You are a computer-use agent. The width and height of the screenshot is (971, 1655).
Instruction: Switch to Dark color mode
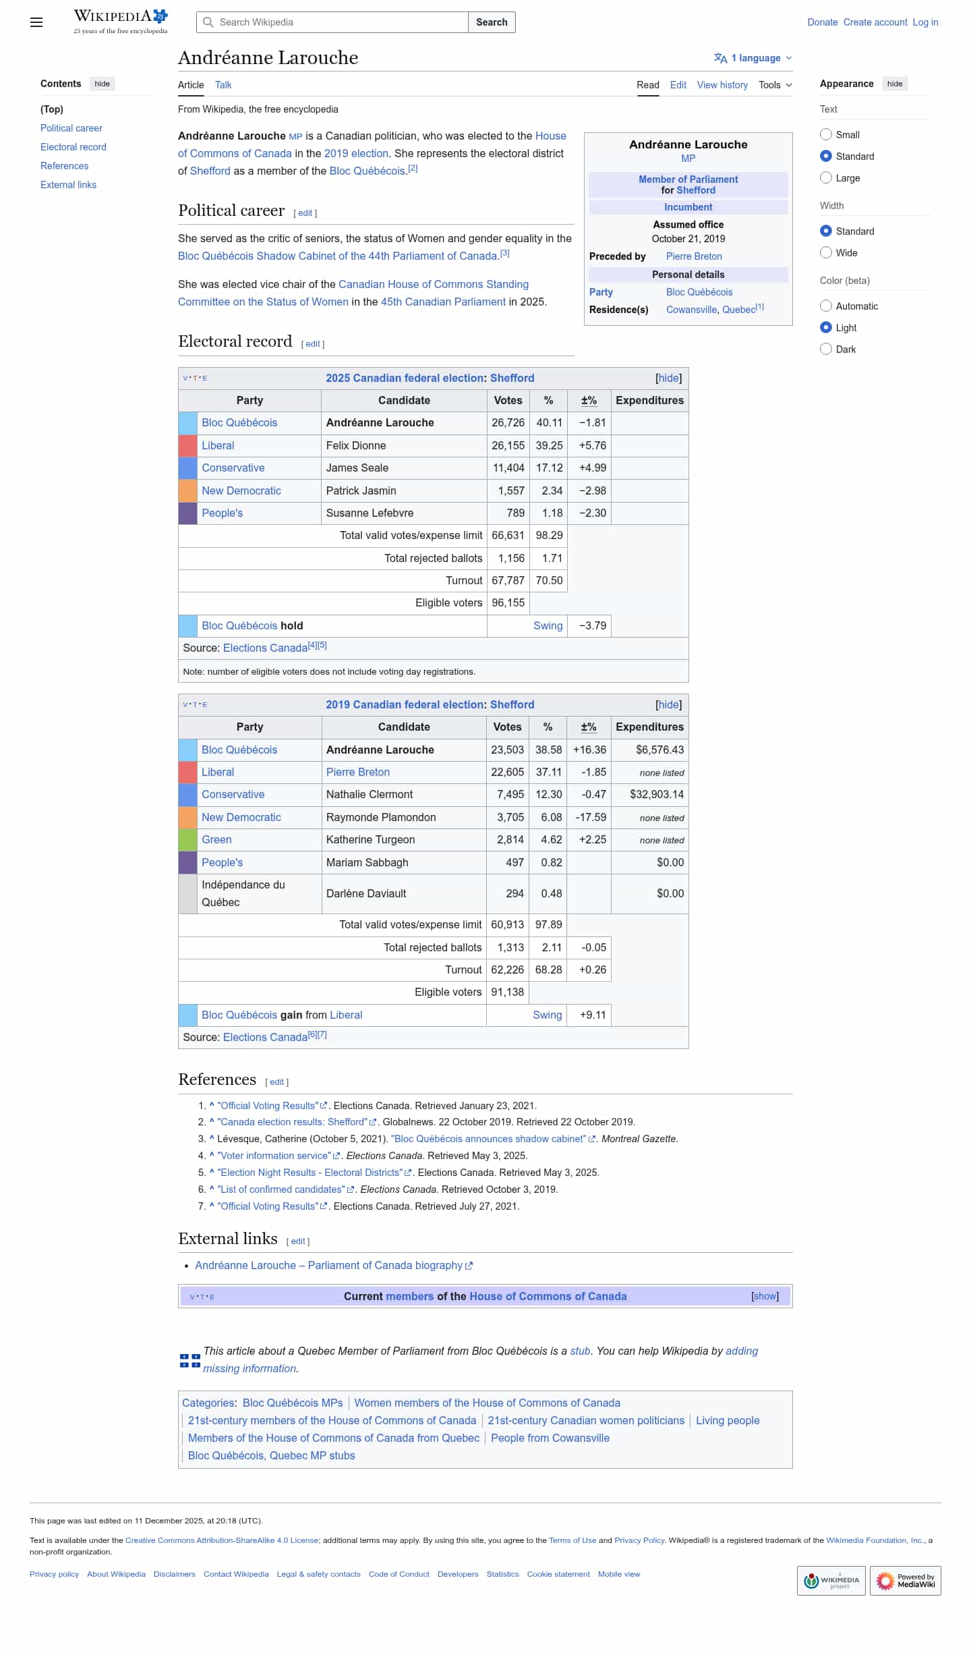826,349
